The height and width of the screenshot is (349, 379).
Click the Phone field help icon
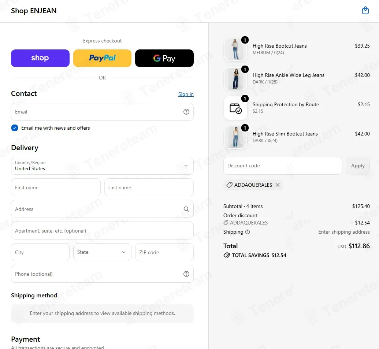coord(186,274)
